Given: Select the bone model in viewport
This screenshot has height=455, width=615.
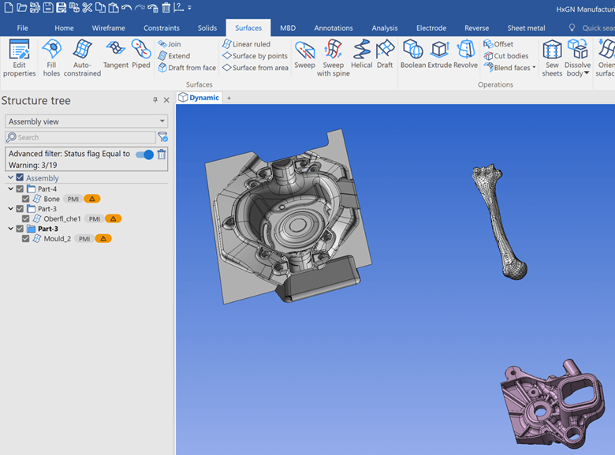Looking at the screenshot, I should click(x=498, y=222).
